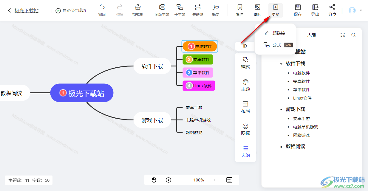This screenshot has width=368, height=191.
Task: Open the Style (样式) tab
Action: (x=245, y=63)
